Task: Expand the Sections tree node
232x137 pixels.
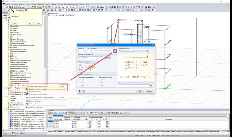Action: (9, 47)
